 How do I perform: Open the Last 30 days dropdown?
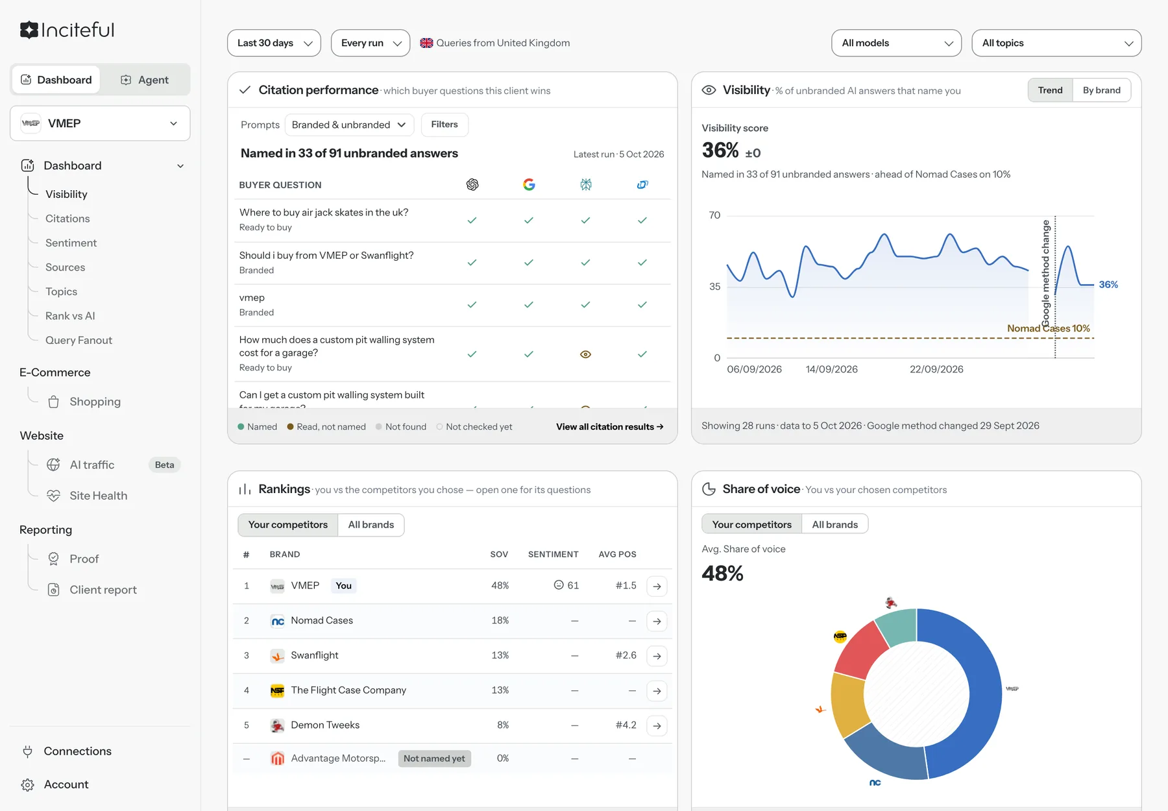tap(274, 43)
